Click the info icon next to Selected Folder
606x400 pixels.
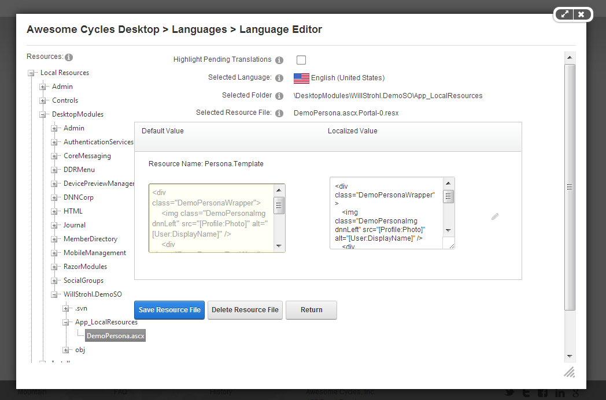click(280, 95)
